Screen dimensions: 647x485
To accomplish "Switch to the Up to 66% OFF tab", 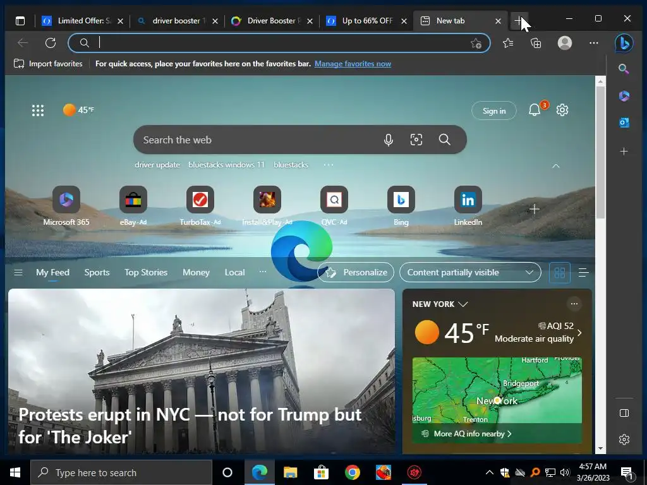I will tap(366, 21).
